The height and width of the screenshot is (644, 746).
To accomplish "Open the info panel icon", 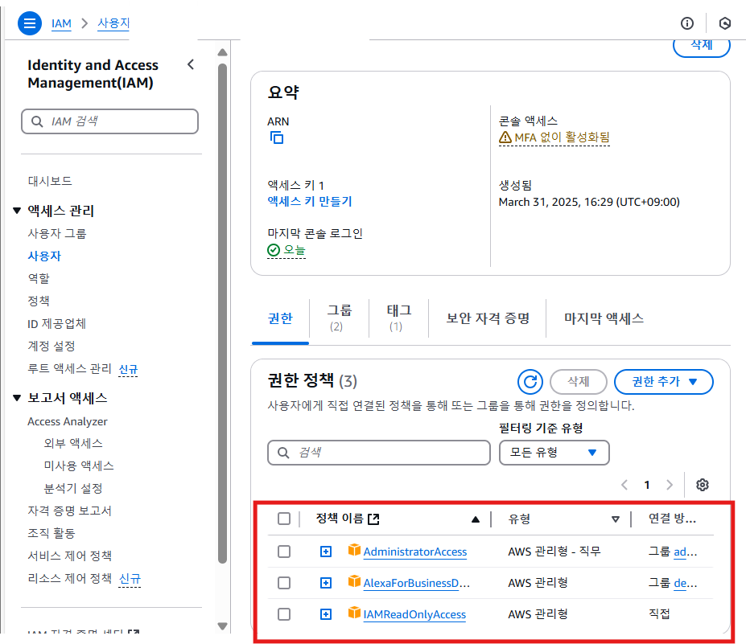I will point(687,23).
